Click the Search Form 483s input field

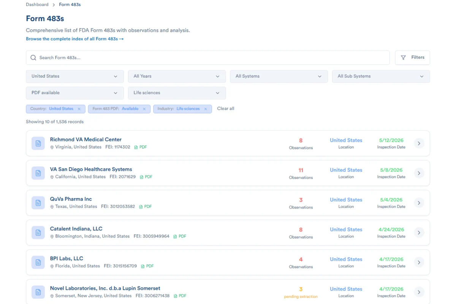click(x=208, y=58)
